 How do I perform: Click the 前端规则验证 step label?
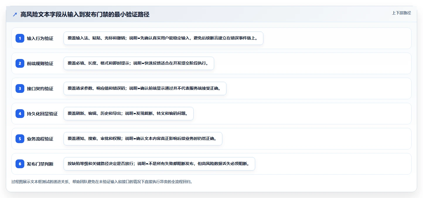click(40, 63)
